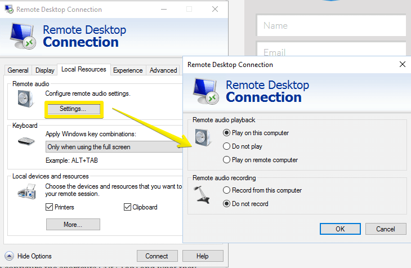Click the 'Local devices and resources' group label

pos(51,176)
